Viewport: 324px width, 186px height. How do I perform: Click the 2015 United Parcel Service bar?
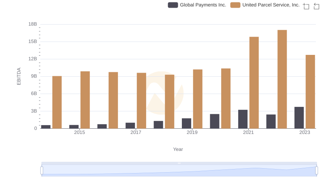point(85,100)
